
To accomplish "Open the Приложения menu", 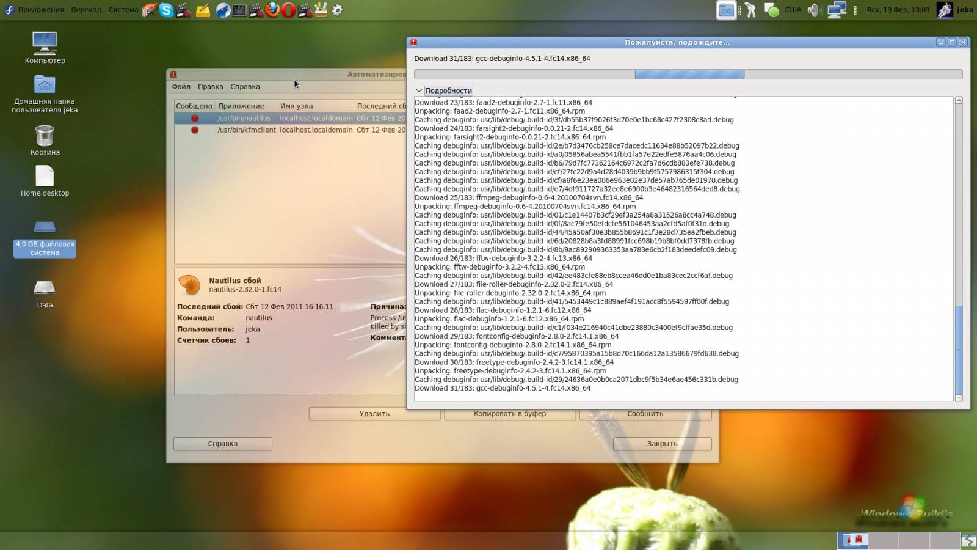I will coord(41,10).
